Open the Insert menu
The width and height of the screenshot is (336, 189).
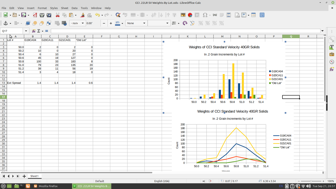(31, 8)
